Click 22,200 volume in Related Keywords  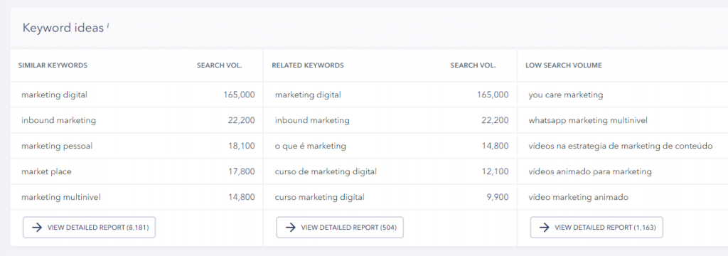(495, 120)
